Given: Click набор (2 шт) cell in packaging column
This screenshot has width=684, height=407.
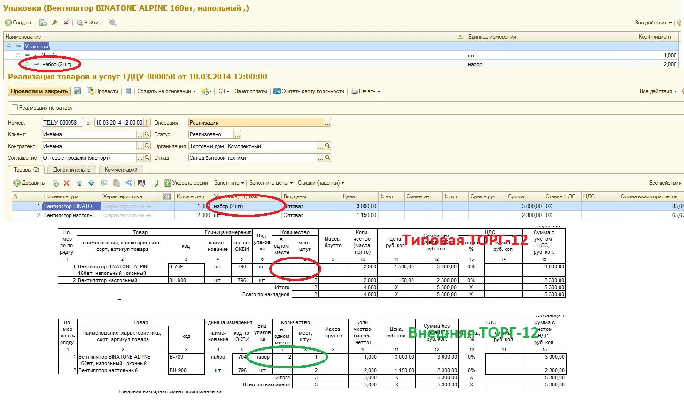Looking at the screenshot, I should (247, 206).
